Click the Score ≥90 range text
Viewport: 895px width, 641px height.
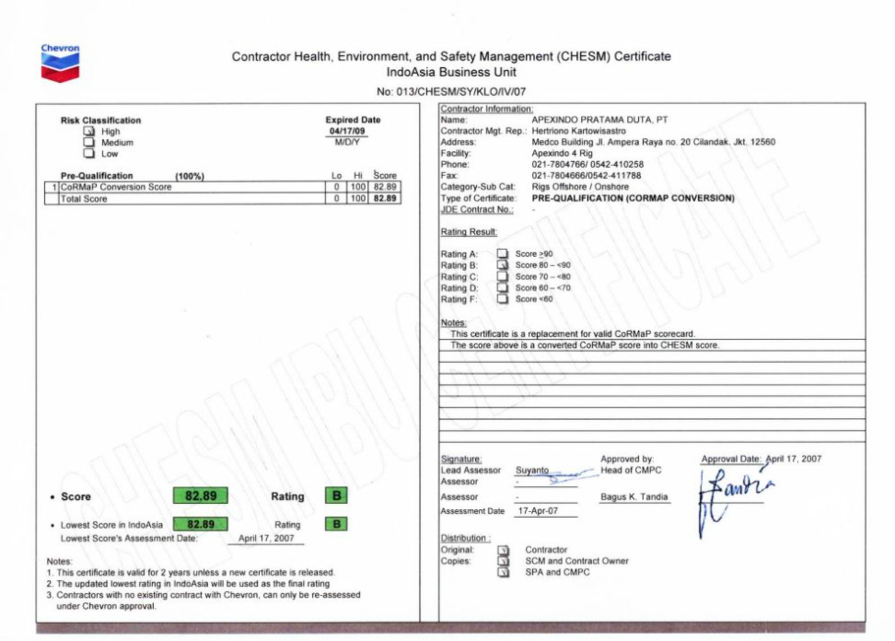[x=534, y=254]
